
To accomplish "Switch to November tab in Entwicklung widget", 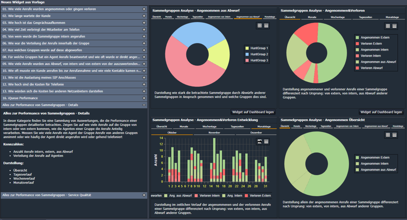I will tap(214, 133).
